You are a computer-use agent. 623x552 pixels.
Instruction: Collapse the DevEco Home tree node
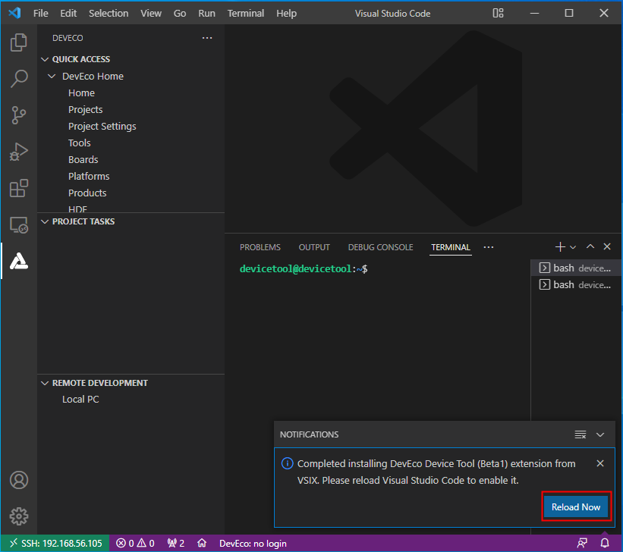(52, 76)
